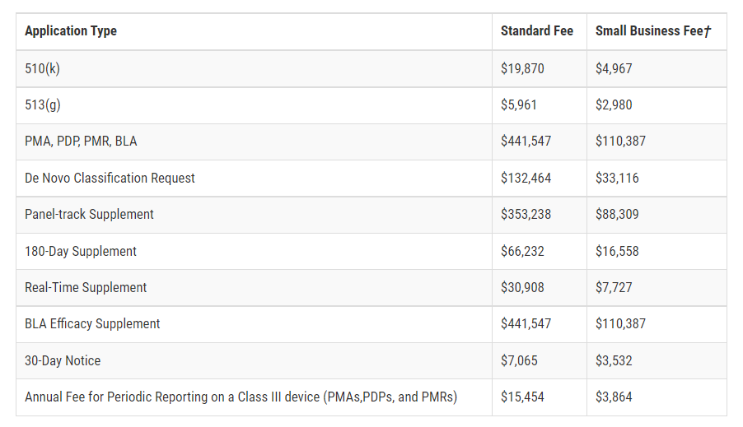
Task: Click the Real-Time Supplement row label
Action: point(86,287)
